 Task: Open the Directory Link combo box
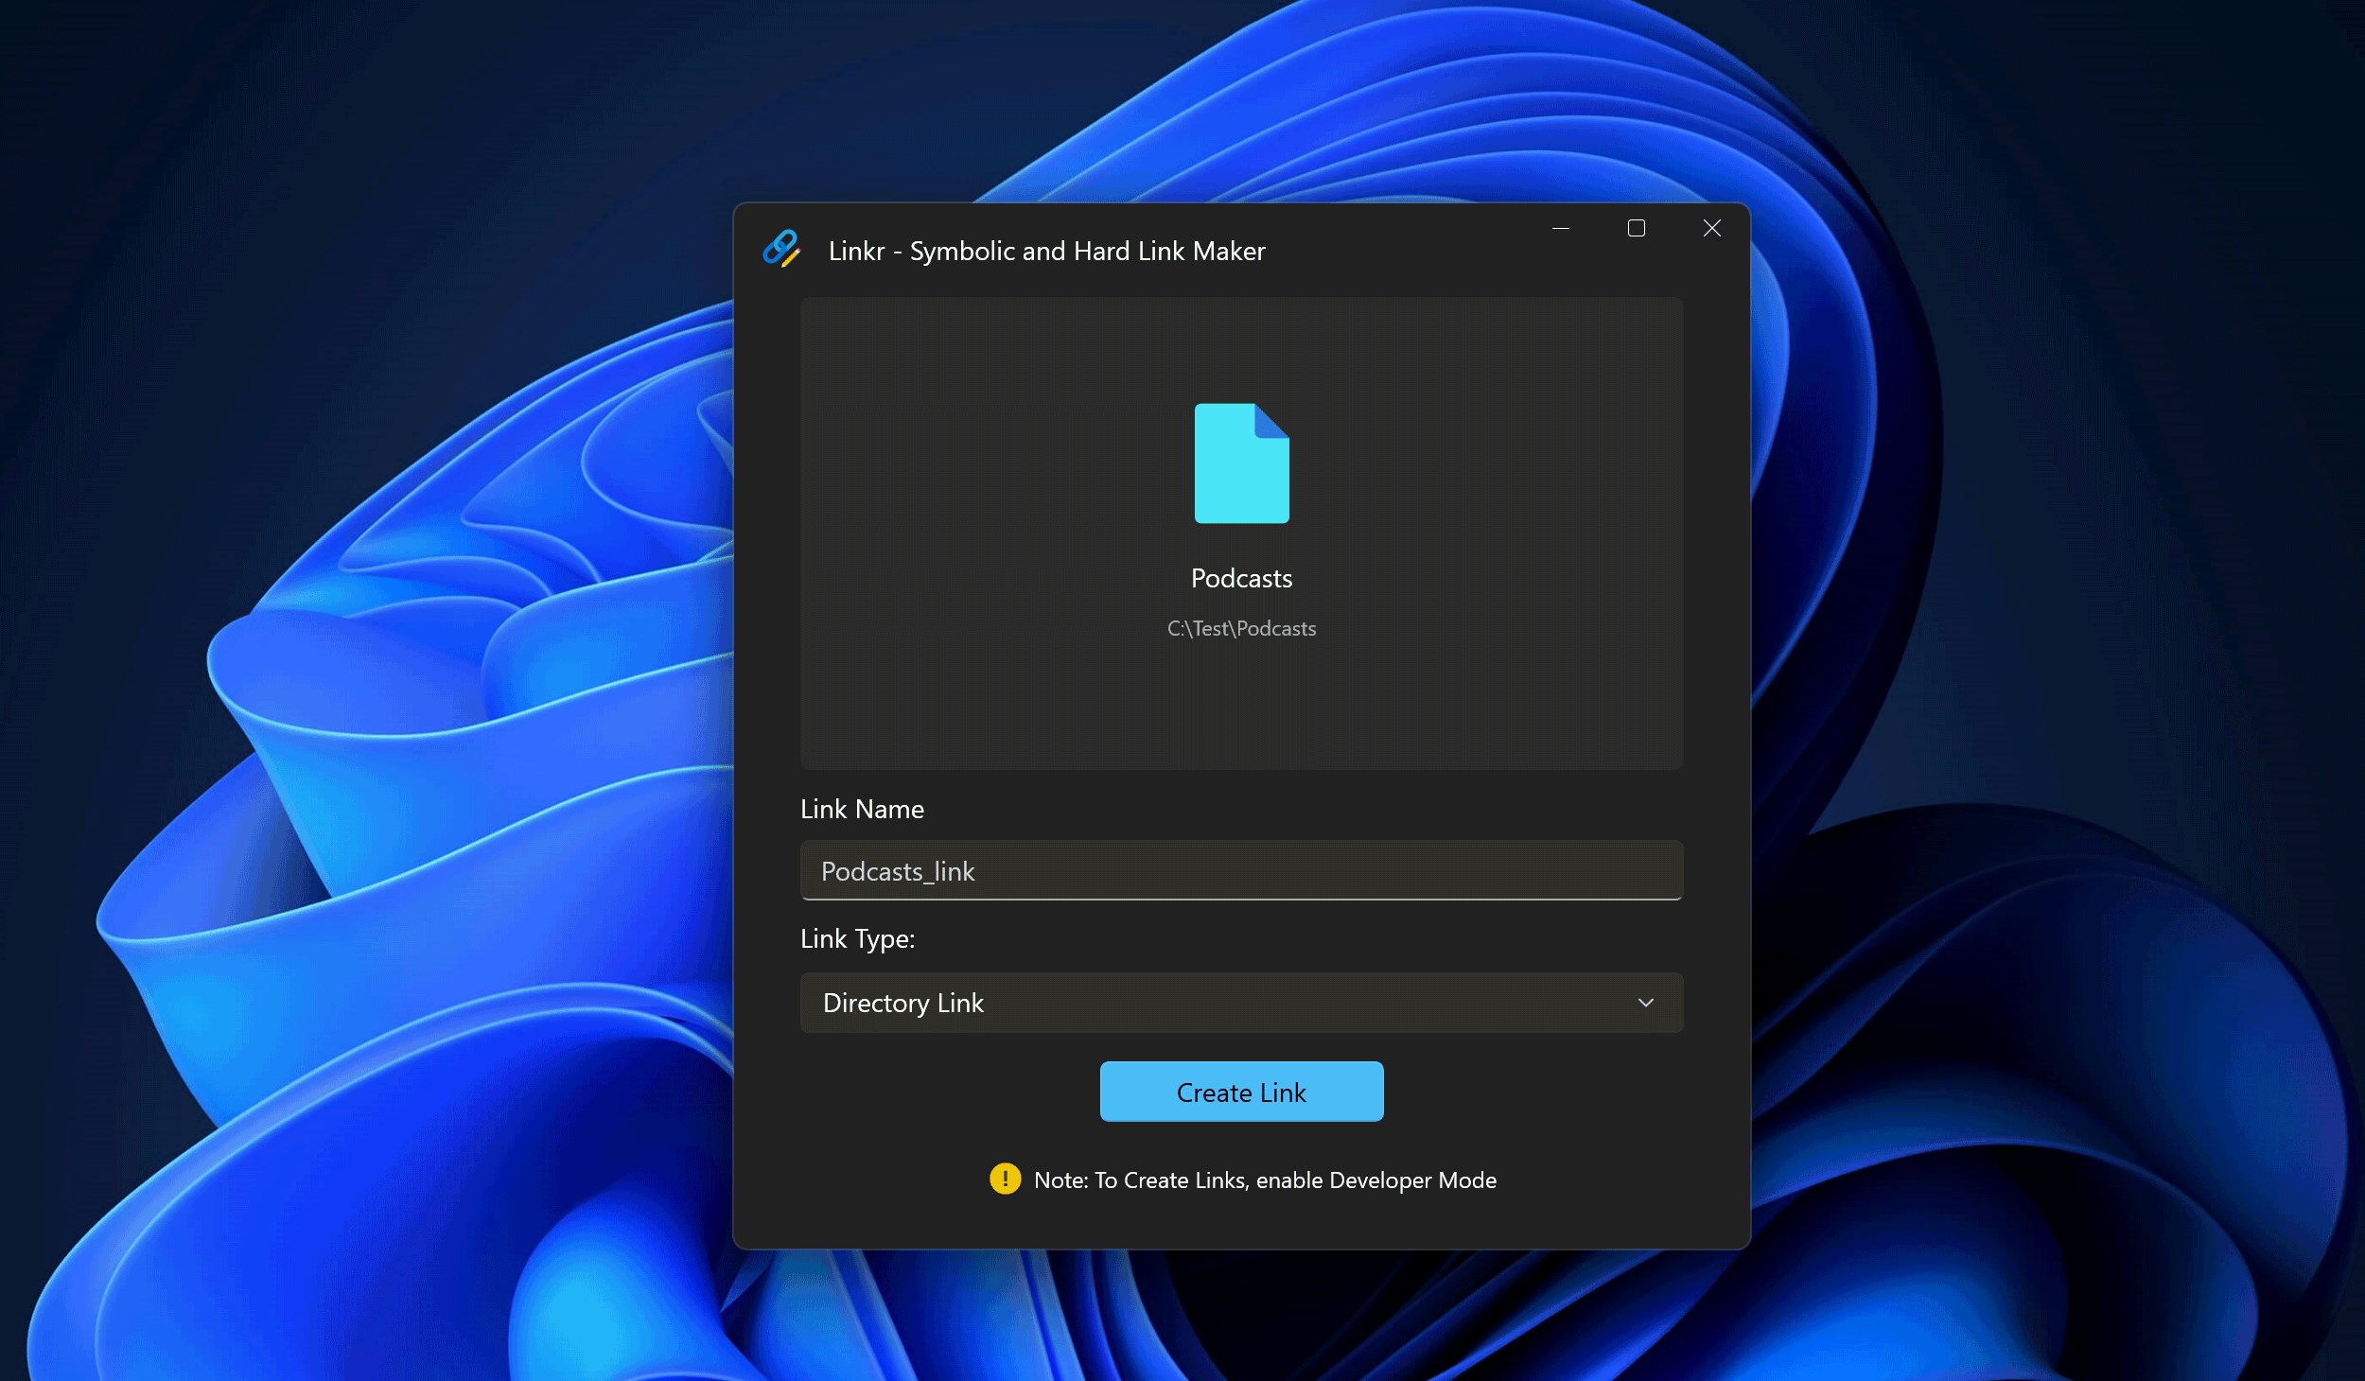point(1241,1003)
